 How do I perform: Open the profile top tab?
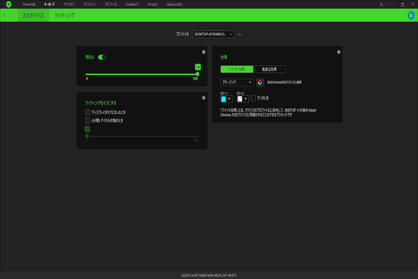pyautogui.click(x=111, y=5)
